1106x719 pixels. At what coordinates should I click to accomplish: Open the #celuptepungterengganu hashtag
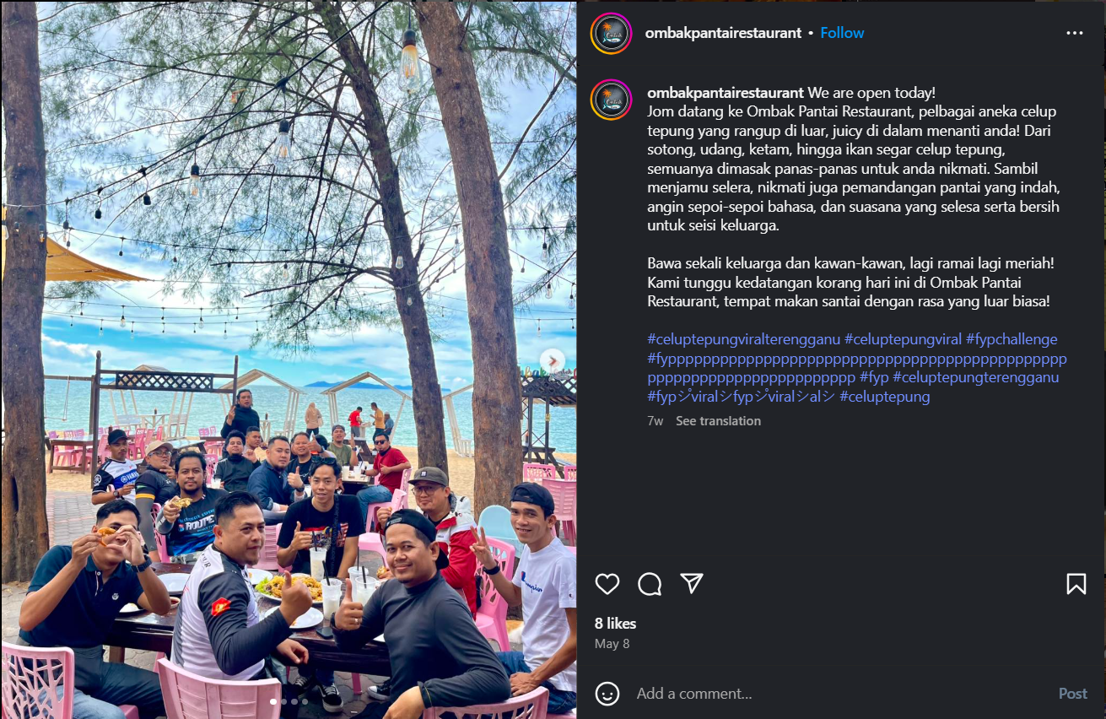tap(975, 377)
